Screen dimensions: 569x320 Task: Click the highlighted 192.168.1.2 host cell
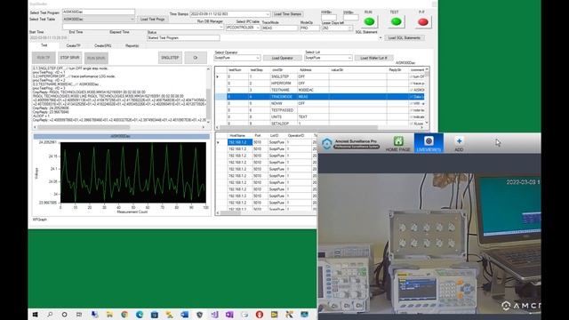[240, 142]
